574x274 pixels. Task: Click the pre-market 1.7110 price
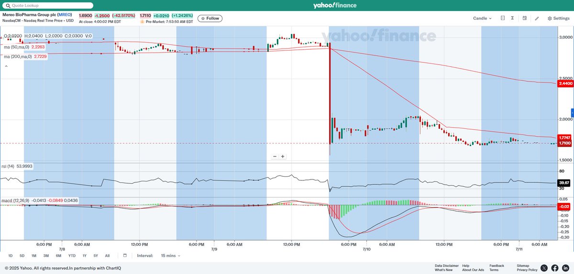tap(145, 16)
